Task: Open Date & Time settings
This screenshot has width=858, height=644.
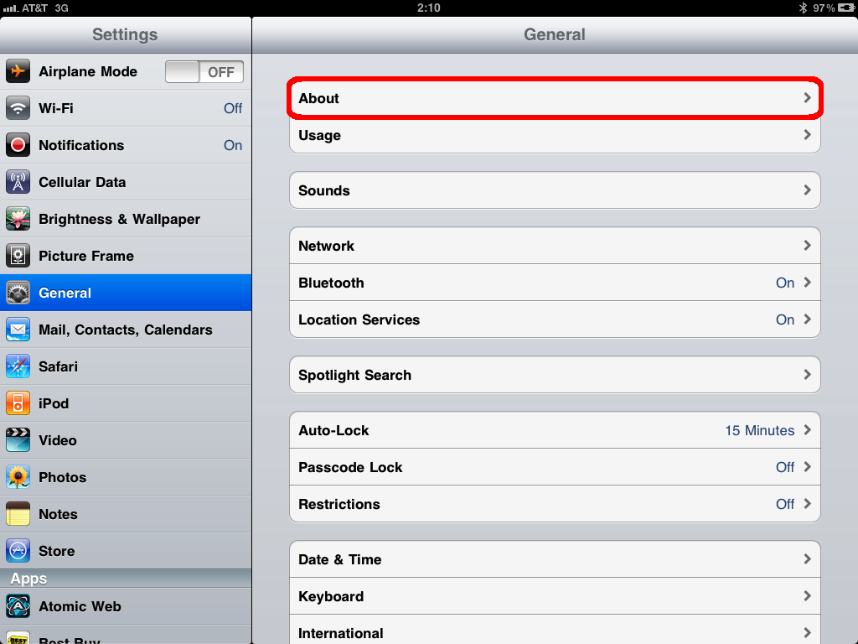Action: pyautogui.click(x=555, y=559)
